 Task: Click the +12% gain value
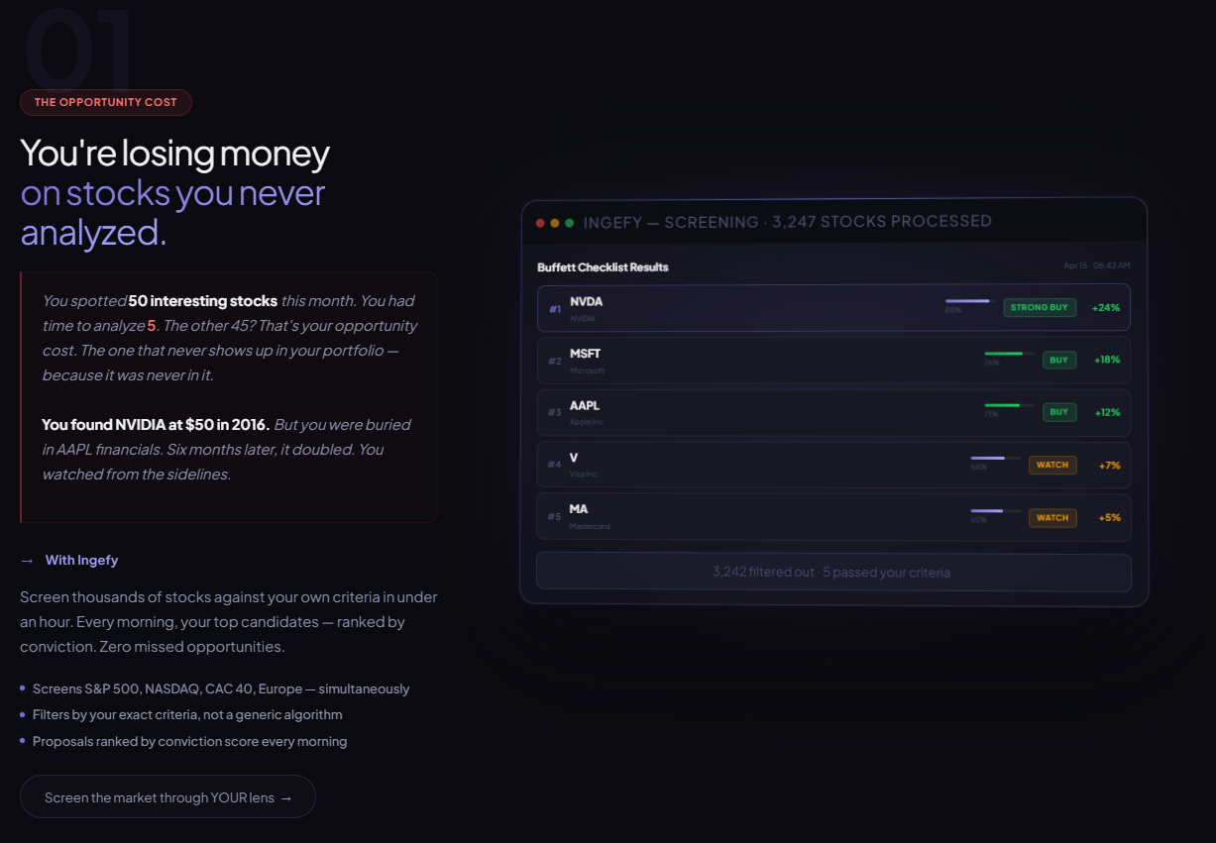coord(1107,412)
